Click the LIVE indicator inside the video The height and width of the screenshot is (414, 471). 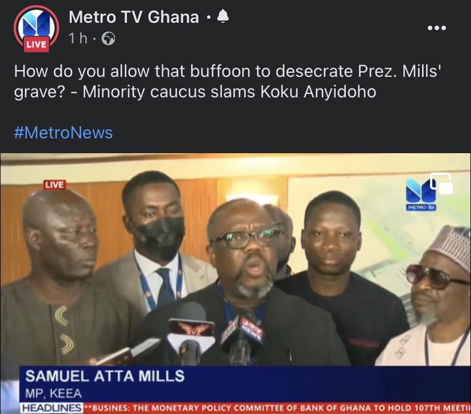tap(54, 184)
